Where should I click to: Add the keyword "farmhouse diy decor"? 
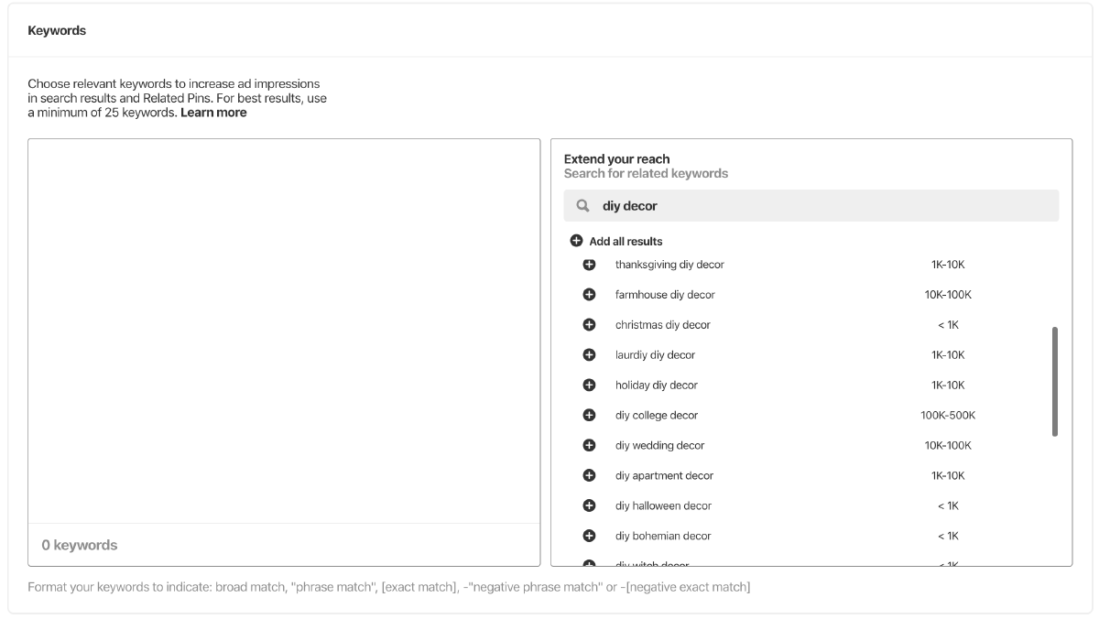(x=589, y=295)
